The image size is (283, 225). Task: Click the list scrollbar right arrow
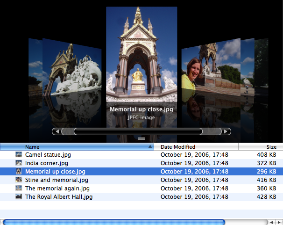(x=279, y=222)
